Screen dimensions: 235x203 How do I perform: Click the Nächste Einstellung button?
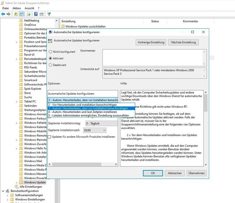click(183, 42)
